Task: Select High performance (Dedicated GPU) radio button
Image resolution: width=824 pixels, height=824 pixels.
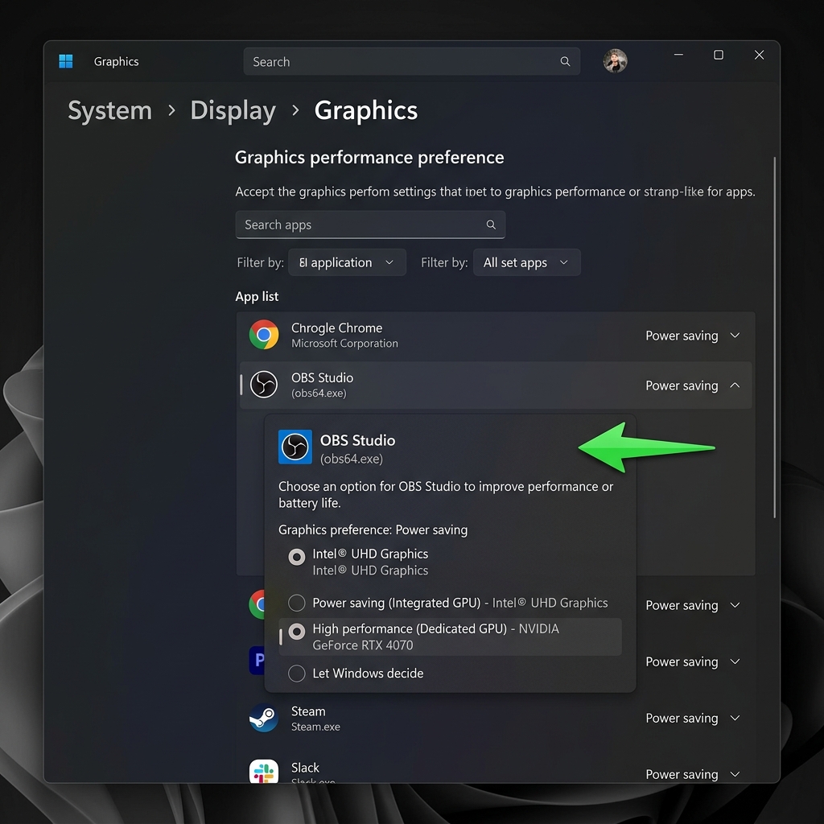Action: coord(297,632)
